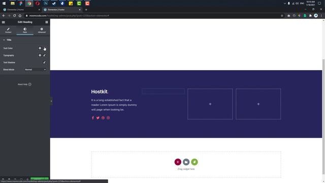Open green Camtasia icon in taskbar
The height and width of the screenshot is (183, 325).
(x=79, y=4)
